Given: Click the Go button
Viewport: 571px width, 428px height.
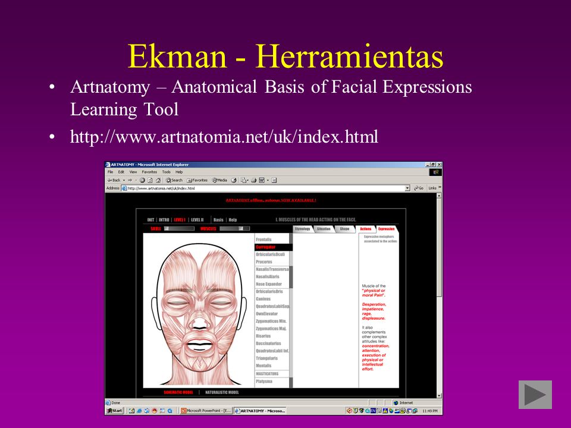Looking at the screenshot, I should coord(419,188).
